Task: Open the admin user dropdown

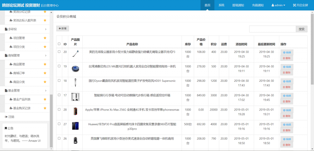Action: 278,5
